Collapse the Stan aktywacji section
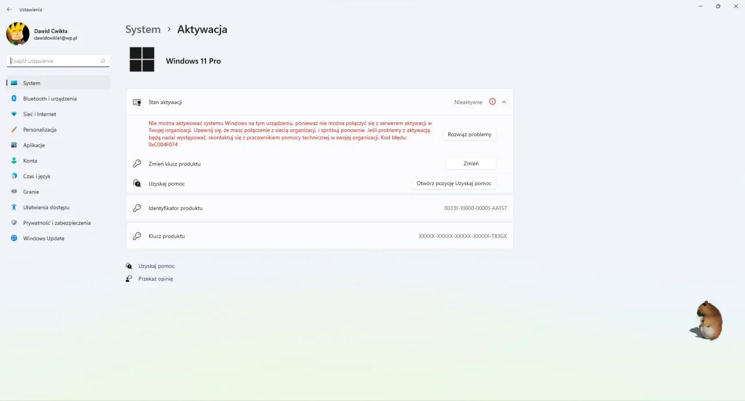 tap(504, 102)
